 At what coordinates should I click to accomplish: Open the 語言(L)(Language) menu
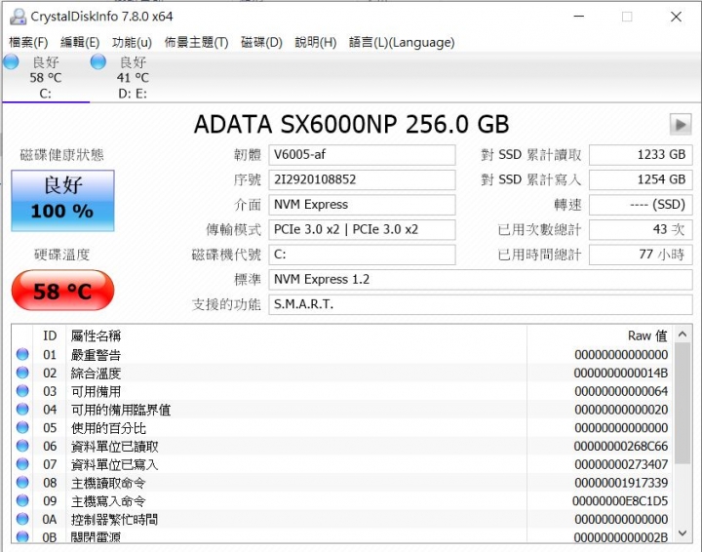(x=402, y=43)
